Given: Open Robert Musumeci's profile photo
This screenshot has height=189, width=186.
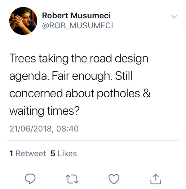Looking at the screenshot, I should point(23,21).
